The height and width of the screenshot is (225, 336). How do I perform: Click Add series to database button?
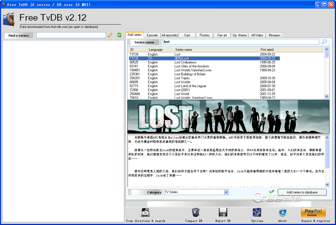(302, 192)
